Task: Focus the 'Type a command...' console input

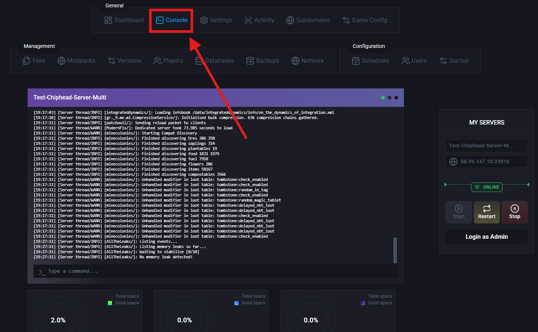Action: pos(216,271)
